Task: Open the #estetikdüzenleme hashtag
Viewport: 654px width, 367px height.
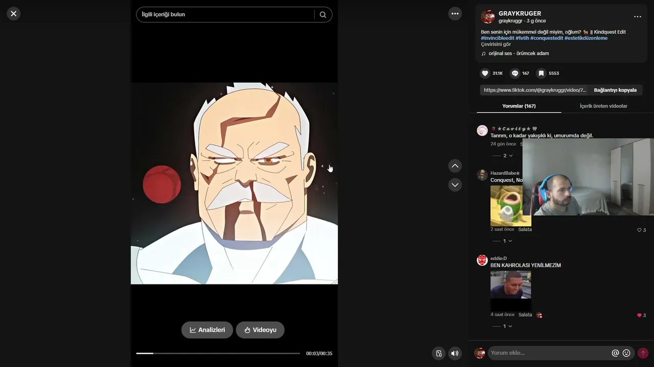Action: click(x=586, y=38)
